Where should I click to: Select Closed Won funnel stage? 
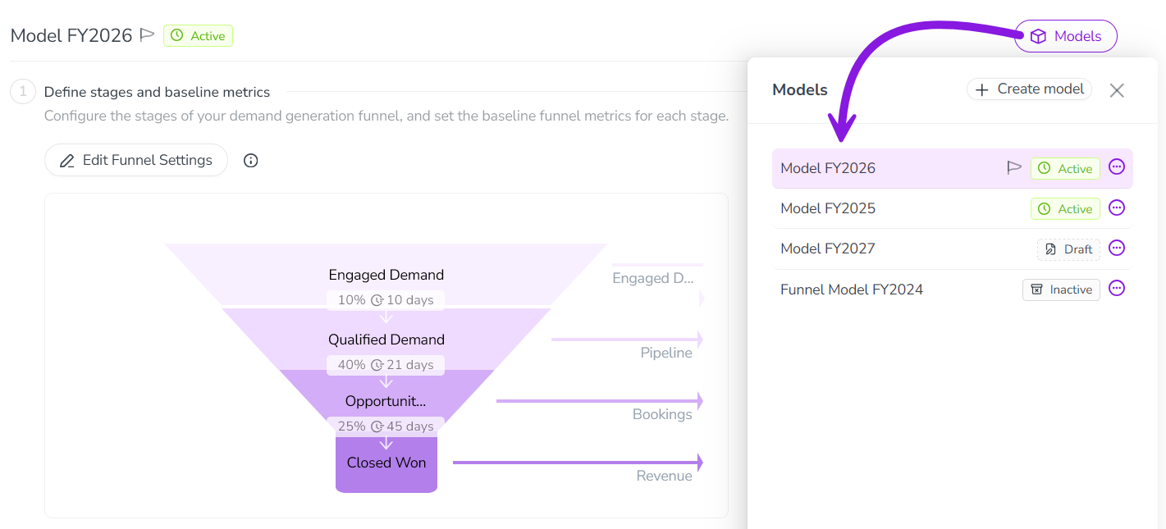tap(386, 463)
